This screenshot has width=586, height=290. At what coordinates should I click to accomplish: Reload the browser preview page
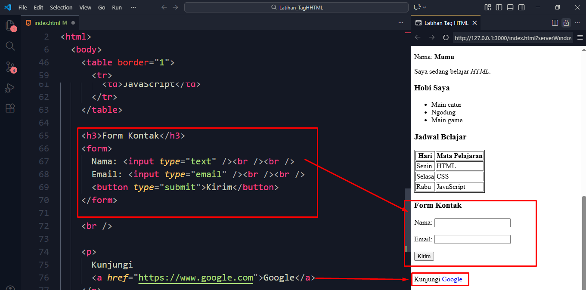[x=446, y=38]
